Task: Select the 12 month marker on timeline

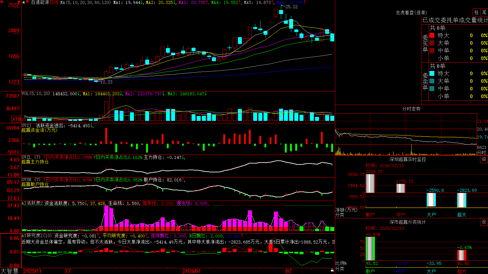Action: [68, 271]
